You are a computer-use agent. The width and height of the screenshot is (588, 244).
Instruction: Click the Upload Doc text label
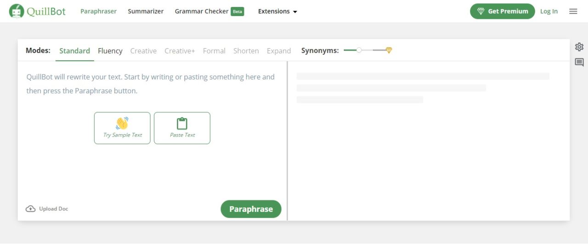point(53,209)
